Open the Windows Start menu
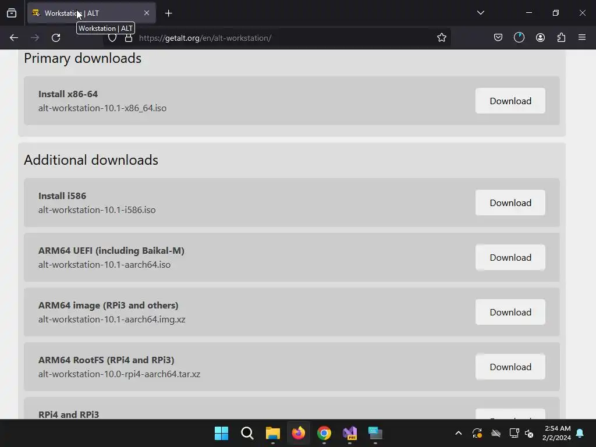The image size is (596, 447). pos(221,433)
